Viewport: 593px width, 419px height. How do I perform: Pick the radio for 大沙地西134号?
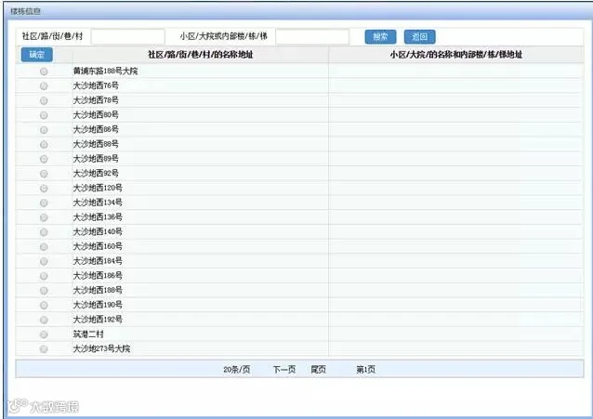point(44,203)
